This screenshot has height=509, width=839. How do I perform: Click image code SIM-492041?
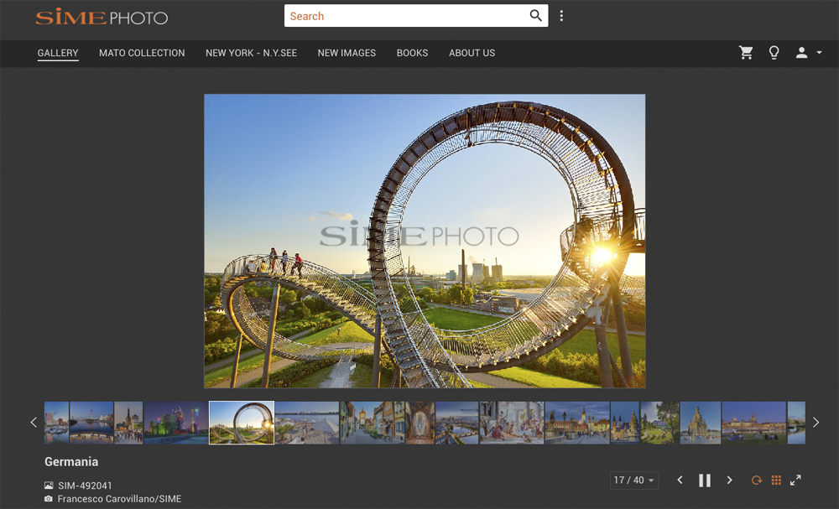pos(85,486)
